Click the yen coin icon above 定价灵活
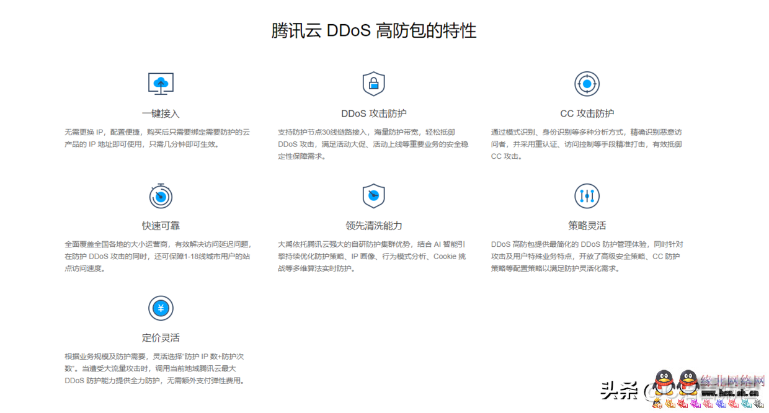This screenshot has height=413, width=769. [161, 308]
